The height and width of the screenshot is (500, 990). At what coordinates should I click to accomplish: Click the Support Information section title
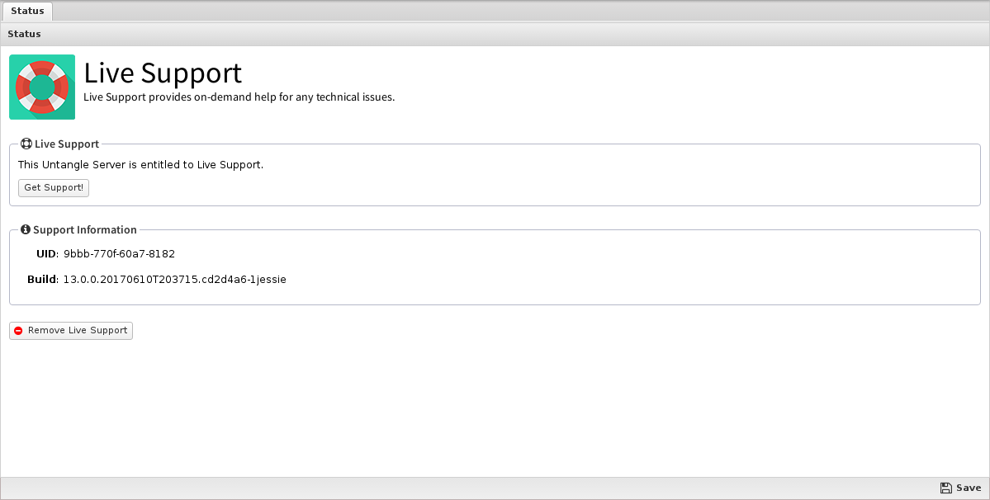tap(84, 229)
